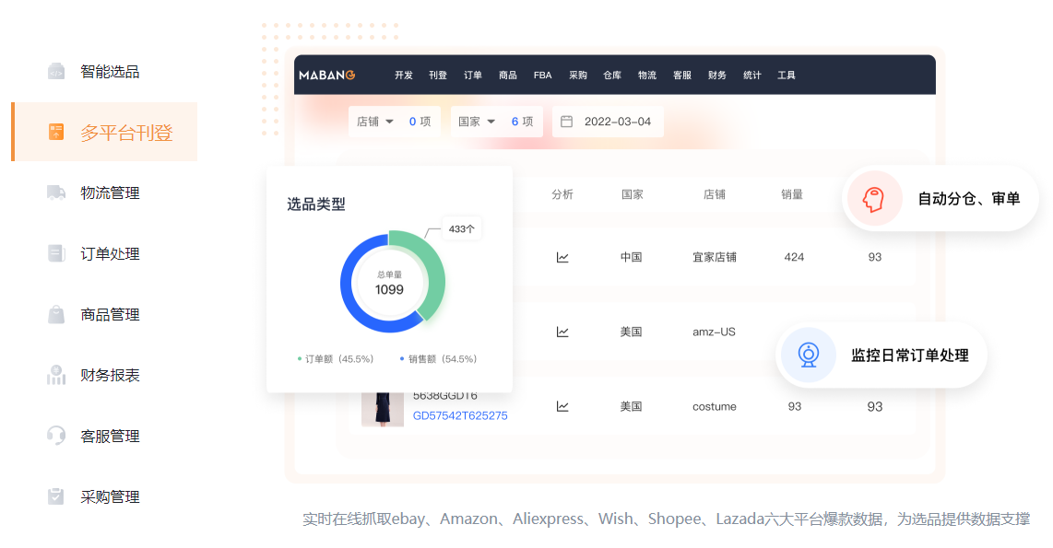The image size is (1053, 548).
Task: Click the 销量 column header
Action: 792,194
